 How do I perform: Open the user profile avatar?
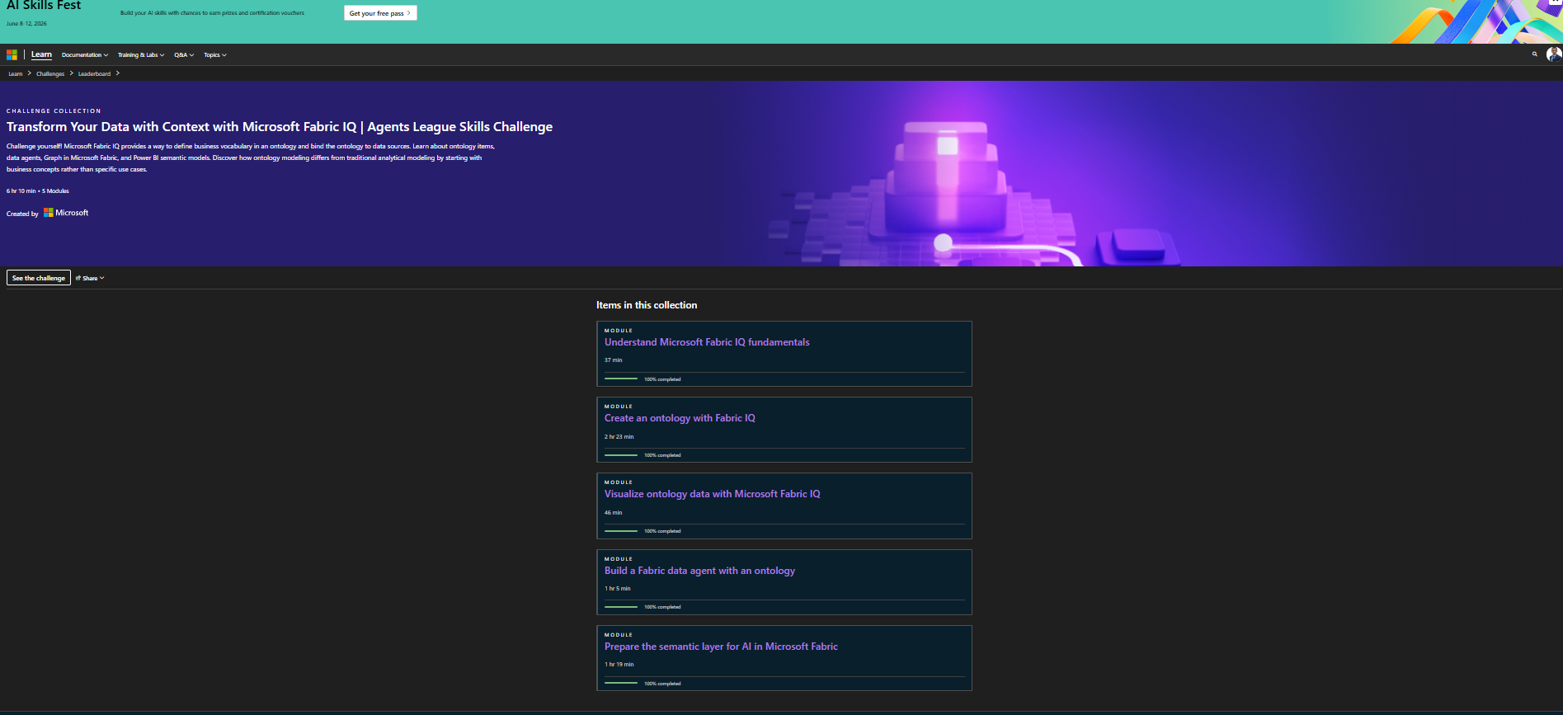coord(1554,54)
